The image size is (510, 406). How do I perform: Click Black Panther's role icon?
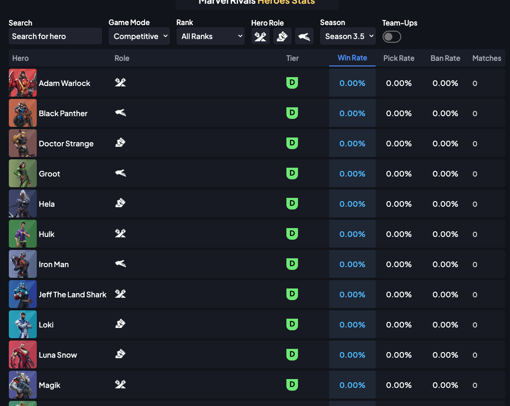click(x=120, y=113)
